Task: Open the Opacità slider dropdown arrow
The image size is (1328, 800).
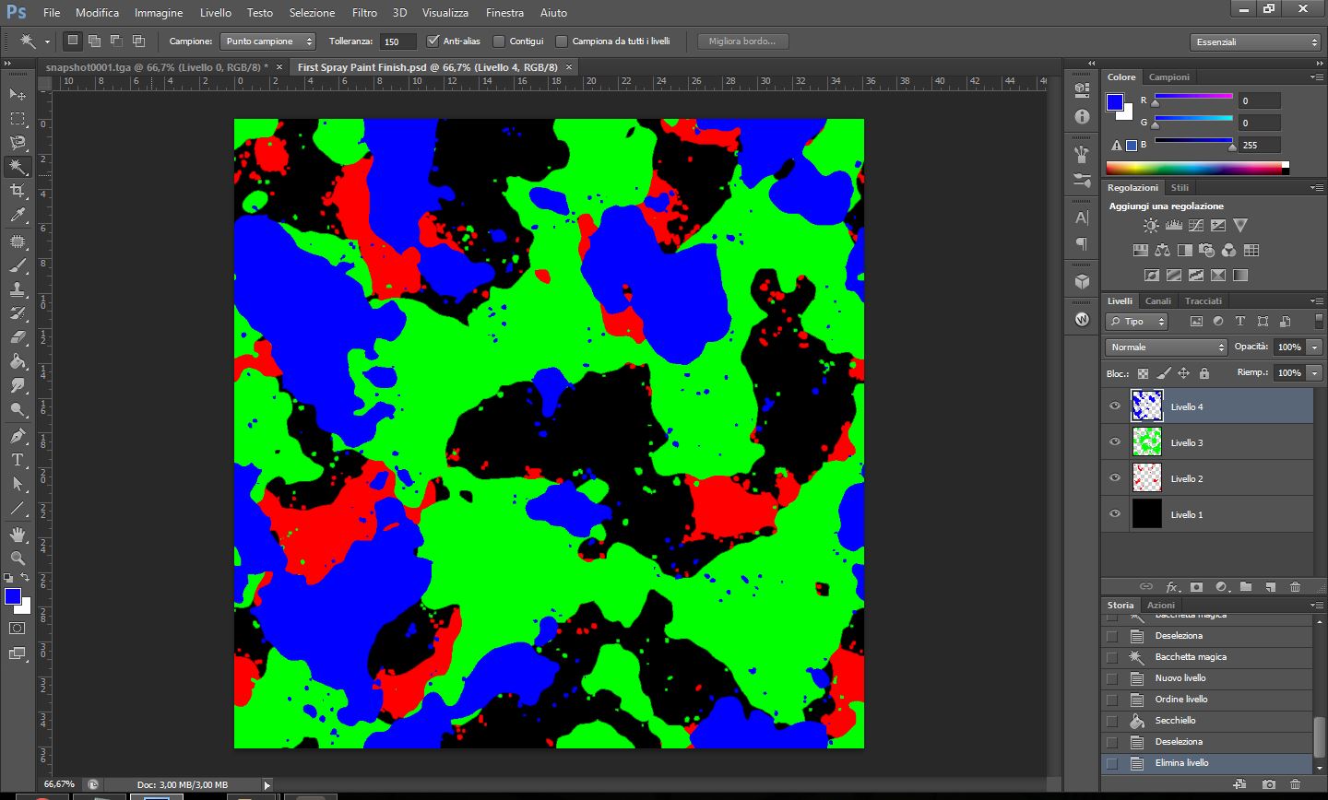Action: pyautogui.click(x=1315, y=347)
